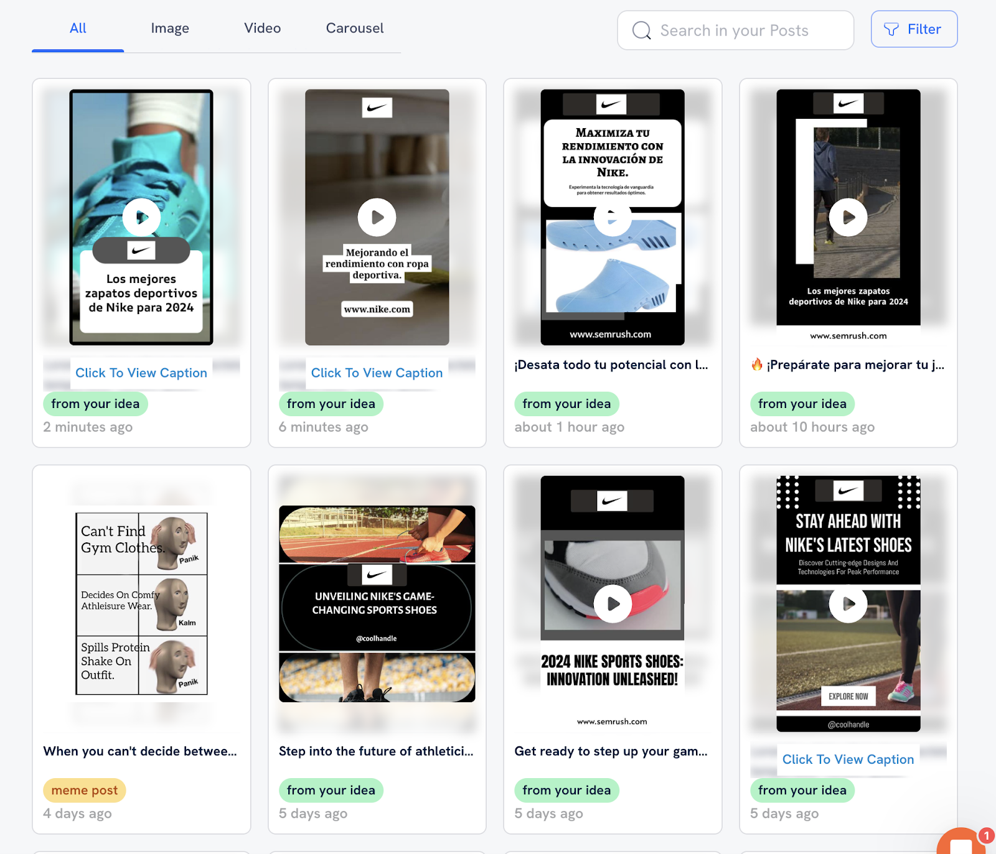Open the 'Unveiling Nike's Game-Changing Sports Shoes' carousel thumbnail
Image resolution: width=996 pixels, height=854 pixels.
(x=377, y=603)
